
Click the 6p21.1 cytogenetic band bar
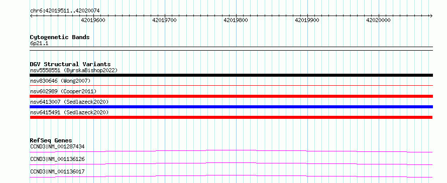click(x=231, y=49)
